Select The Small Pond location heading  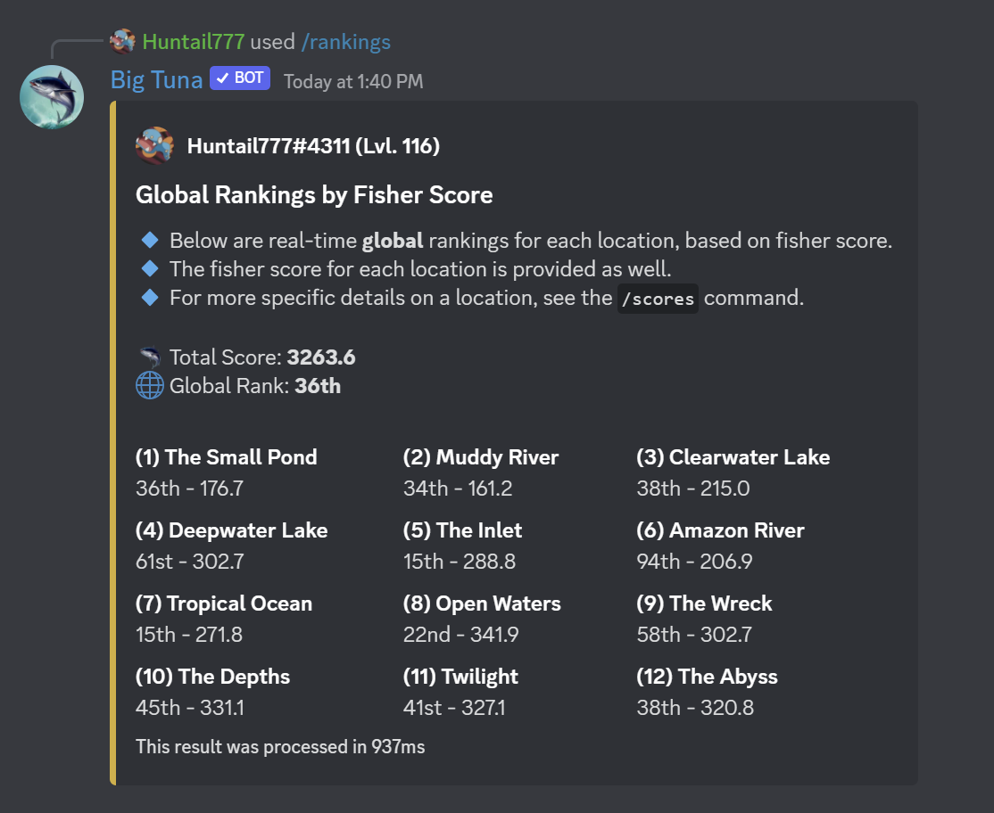pos(227,457)
